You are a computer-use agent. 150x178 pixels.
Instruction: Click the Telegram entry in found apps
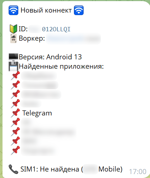[x=37, y=113]
